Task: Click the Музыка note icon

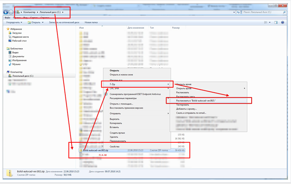Action: pos(10,64)
